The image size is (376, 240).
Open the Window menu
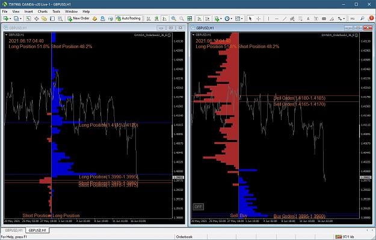coord(71,11)
